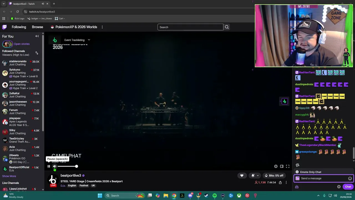This screenshot has width=355, height=200.
Task: Open the DJs category link
Action: pos(63,186)
